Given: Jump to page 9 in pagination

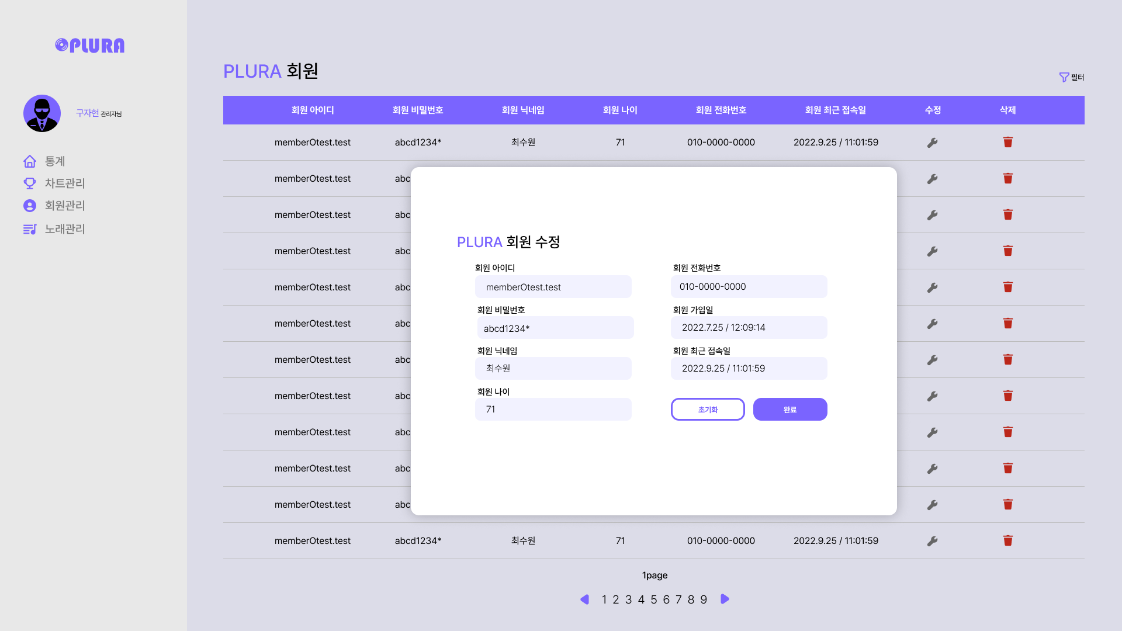Looking at the screenshot, I should pyautogui.click(x=704, y=599).
